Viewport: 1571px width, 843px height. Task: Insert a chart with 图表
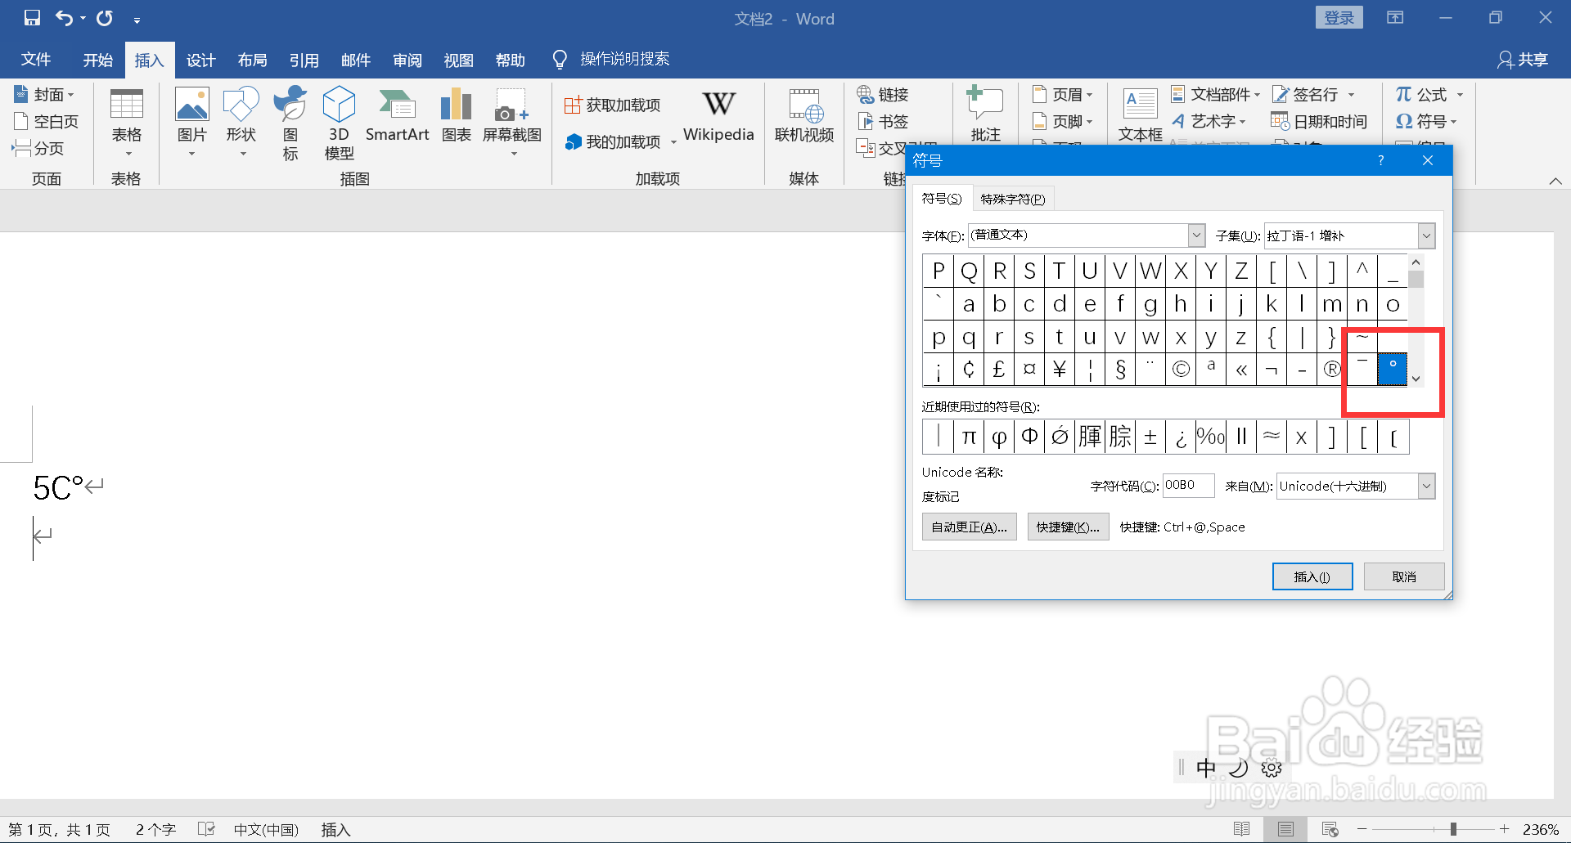[x=456, y=115]
